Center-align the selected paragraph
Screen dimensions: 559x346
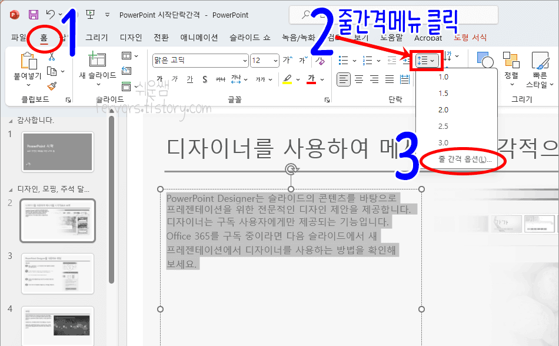click(x=359, y=79)
